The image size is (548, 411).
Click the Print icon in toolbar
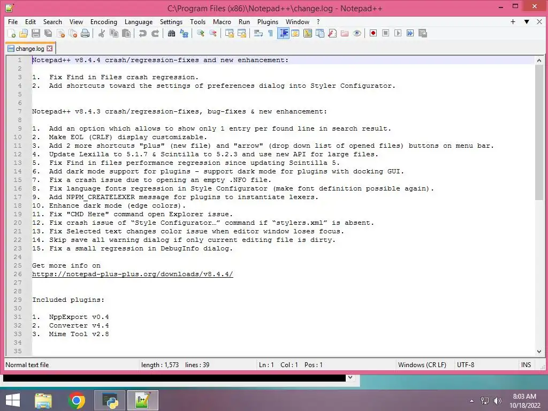85,33
